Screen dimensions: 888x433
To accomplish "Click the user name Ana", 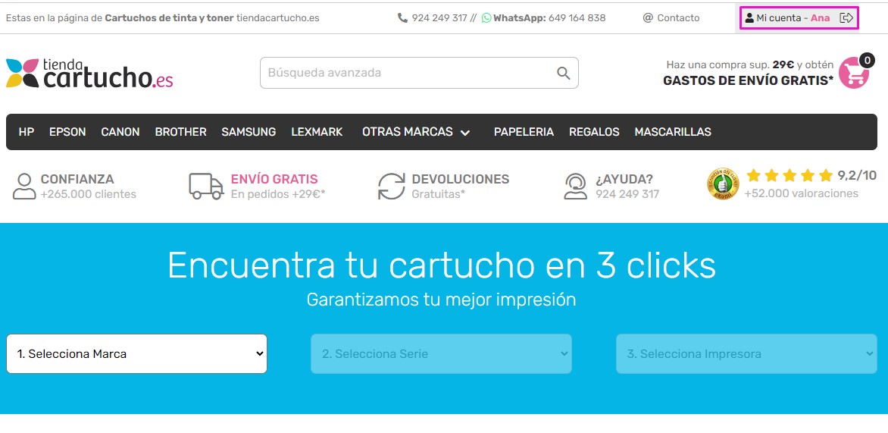I will (820, 17).
